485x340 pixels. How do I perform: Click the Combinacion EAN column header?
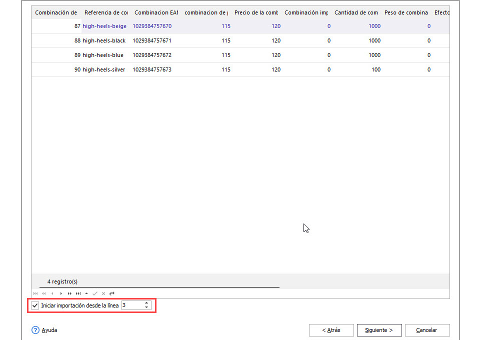pyautogui.click(x=156, y=12)
